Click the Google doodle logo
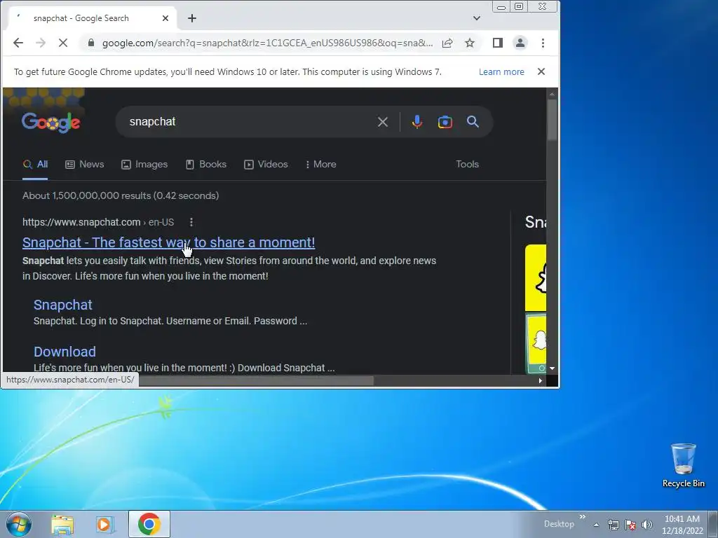The height and width of the screenshot is (538, 718). (x=50, y=122)
